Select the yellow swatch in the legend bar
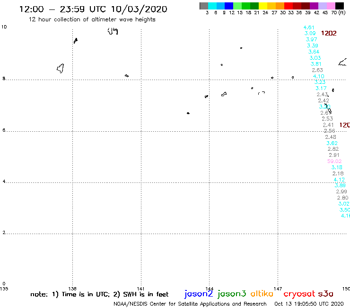The width and height of the screenshot is (350, 308). tap(263, 6)
